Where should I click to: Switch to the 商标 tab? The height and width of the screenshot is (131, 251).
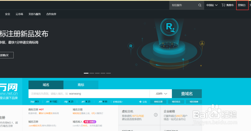coord(81,85)
